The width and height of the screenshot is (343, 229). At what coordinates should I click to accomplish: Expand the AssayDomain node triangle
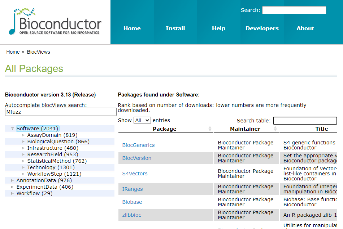(x=23, y=135)
